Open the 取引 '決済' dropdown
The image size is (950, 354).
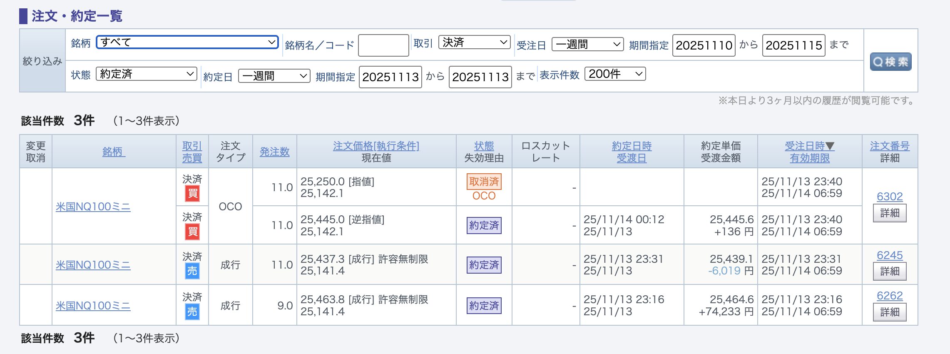[x=474, y=42]
